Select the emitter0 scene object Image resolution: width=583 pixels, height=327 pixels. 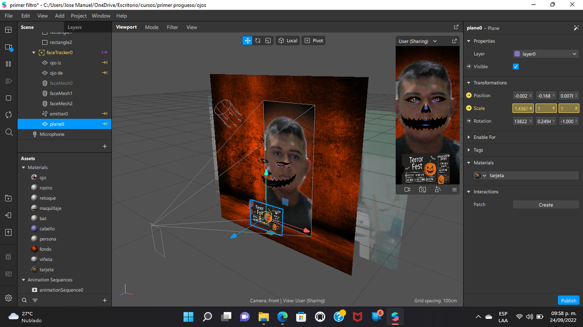click(64, 114)
